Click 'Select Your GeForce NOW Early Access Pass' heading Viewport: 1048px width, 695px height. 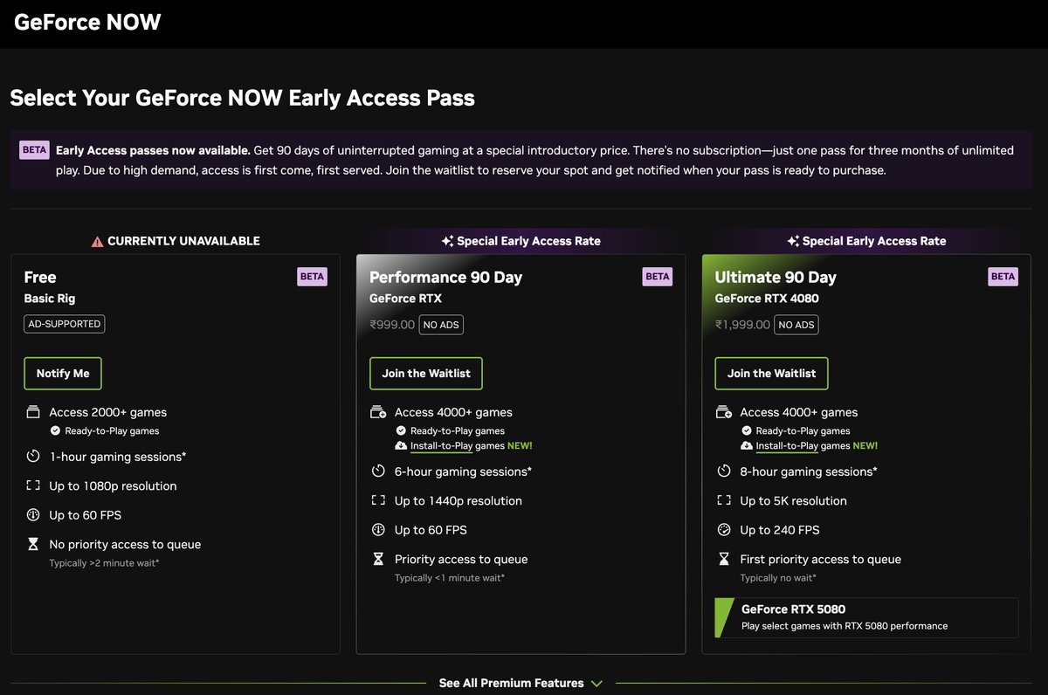coord(243,98)
